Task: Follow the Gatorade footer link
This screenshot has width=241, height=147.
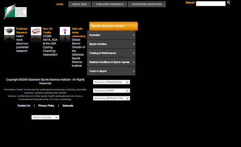Action: pos(68,106)
